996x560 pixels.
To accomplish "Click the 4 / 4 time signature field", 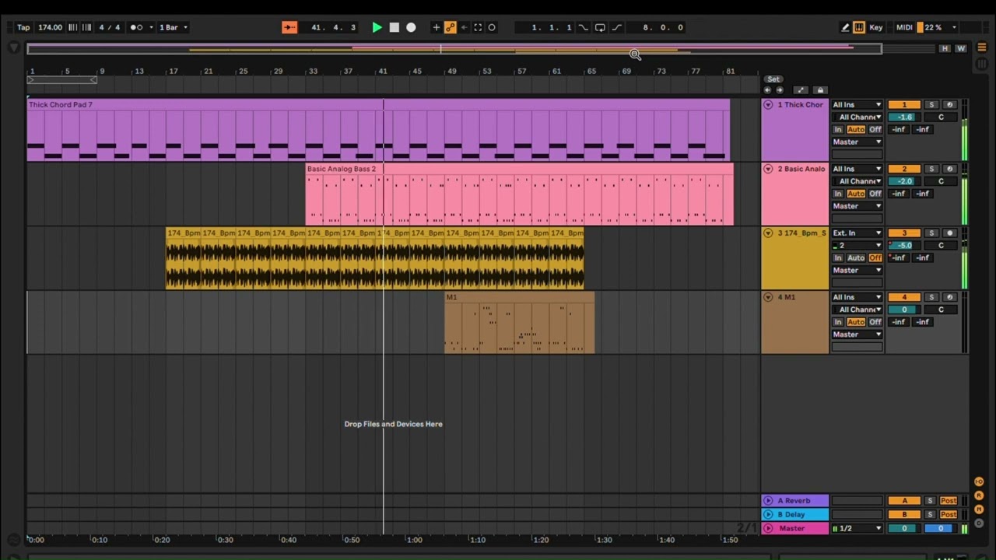I will click(109, 27).
